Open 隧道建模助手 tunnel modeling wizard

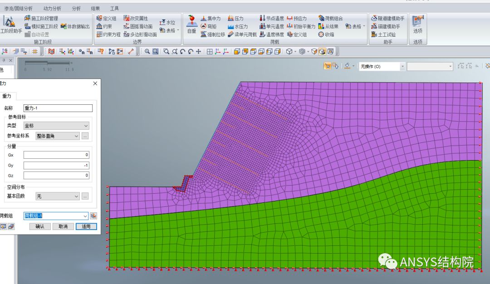387,19
